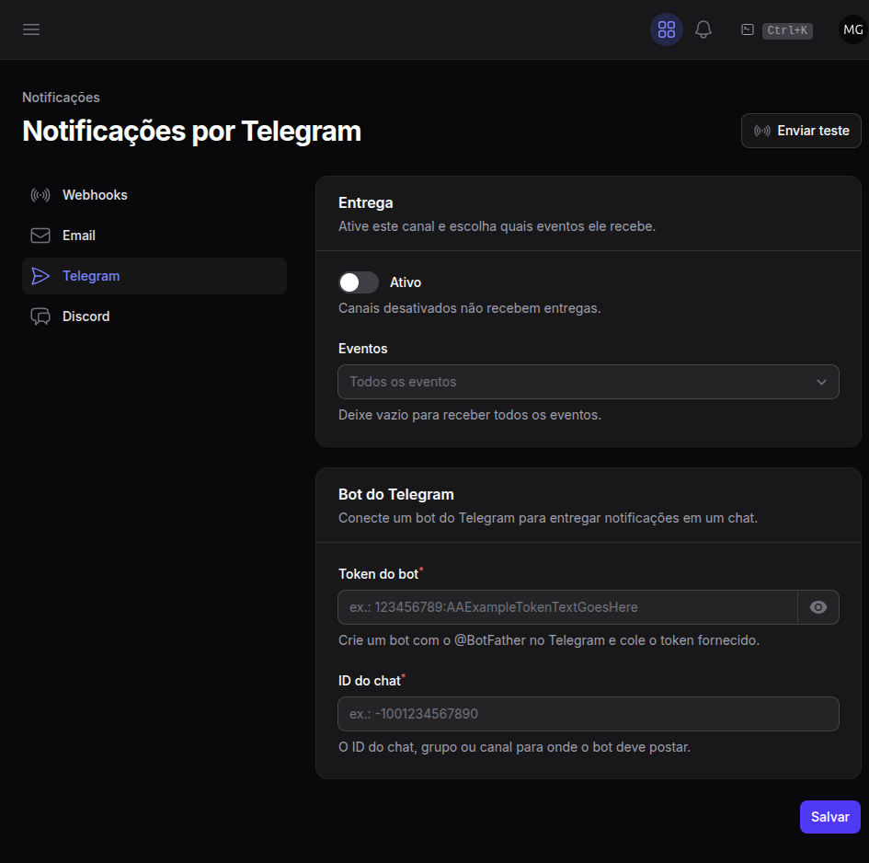The width and height of the screenshot is (869, 863).
Task: Click the Discord chat bubble icon
Action: point(40,316)
